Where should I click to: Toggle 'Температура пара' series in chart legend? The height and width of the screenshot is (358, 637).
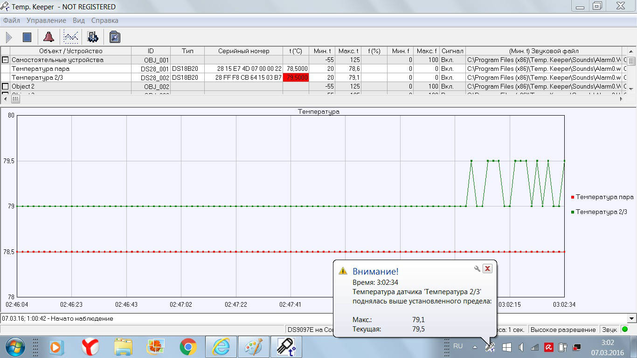[x=604, y=197]
